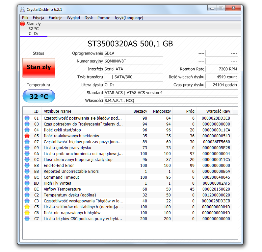Select the 'Temperatury dysku (ogólna)' row
262x252 pixels.
tap(128, 195)
